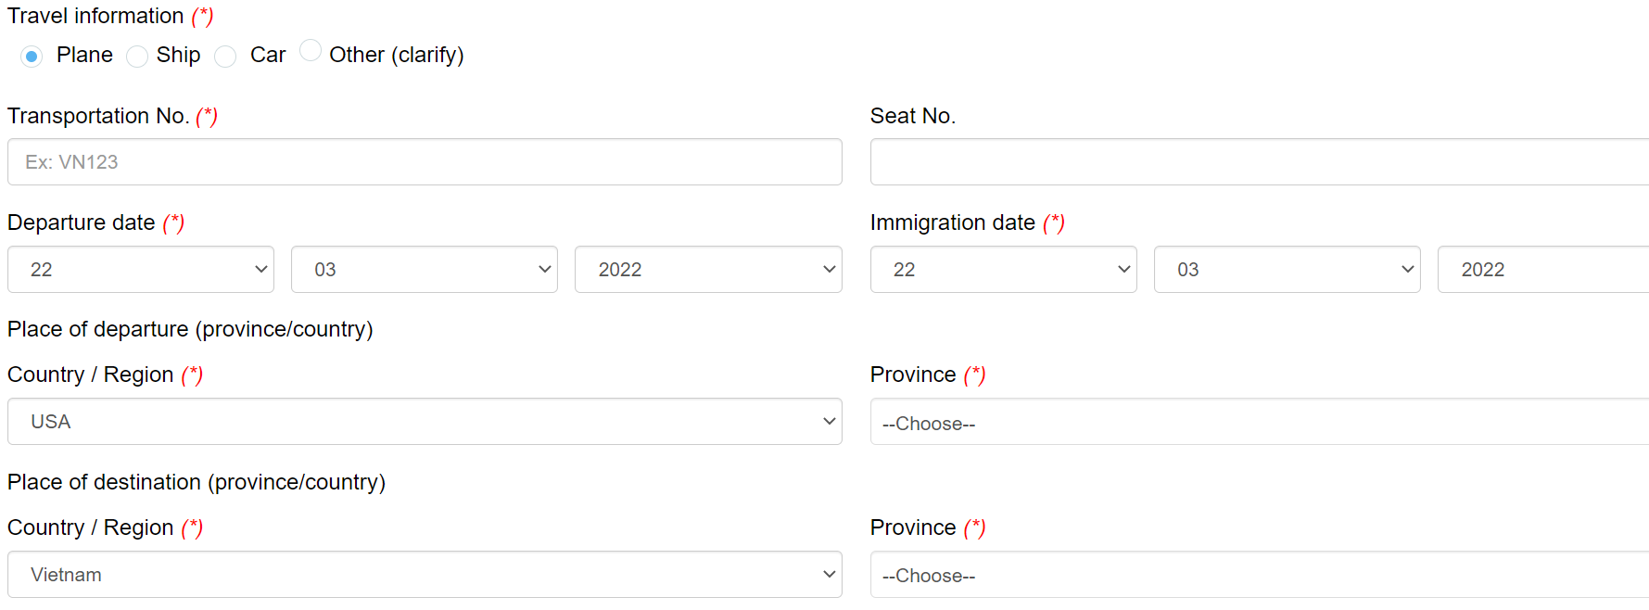Open the departure date year dropdown
Image resolution: width=1649 pixels, height=610 pixels.
708,270
